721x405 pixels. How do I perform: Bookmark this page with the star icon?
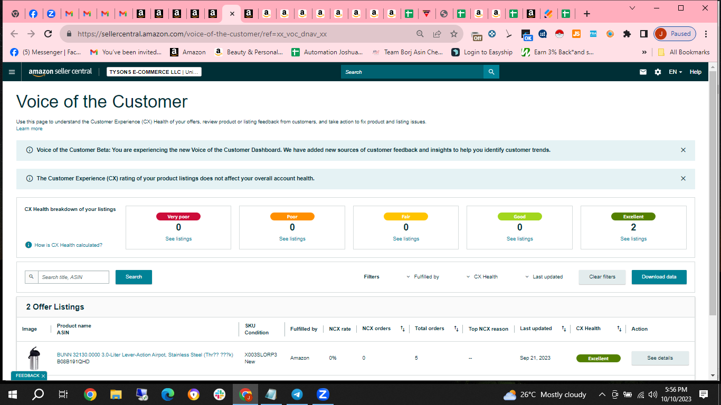(x=454, y=34)
